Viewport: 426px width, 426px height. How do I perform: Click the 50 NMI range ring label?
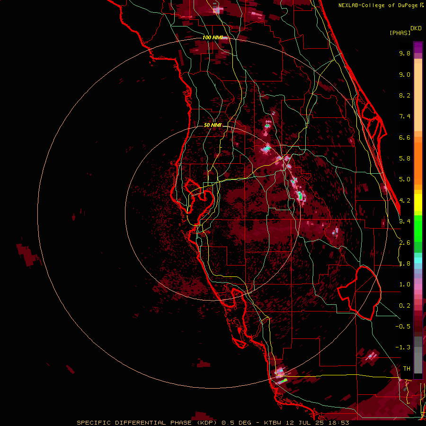[x=213, y=125]
